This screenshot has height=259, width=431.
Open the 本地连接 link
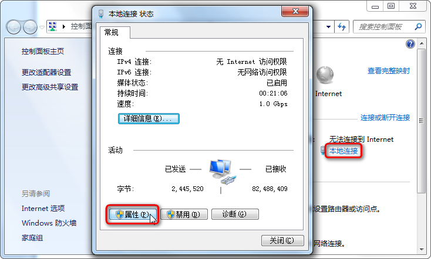coord(344,151)
